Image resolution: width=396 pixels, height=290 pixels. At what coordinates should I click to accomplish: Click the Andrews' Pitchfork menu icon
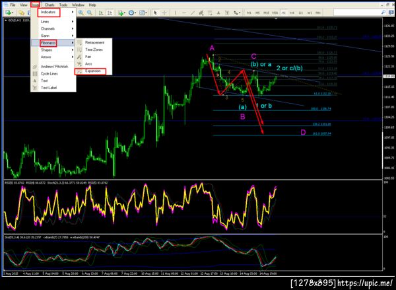35,67
